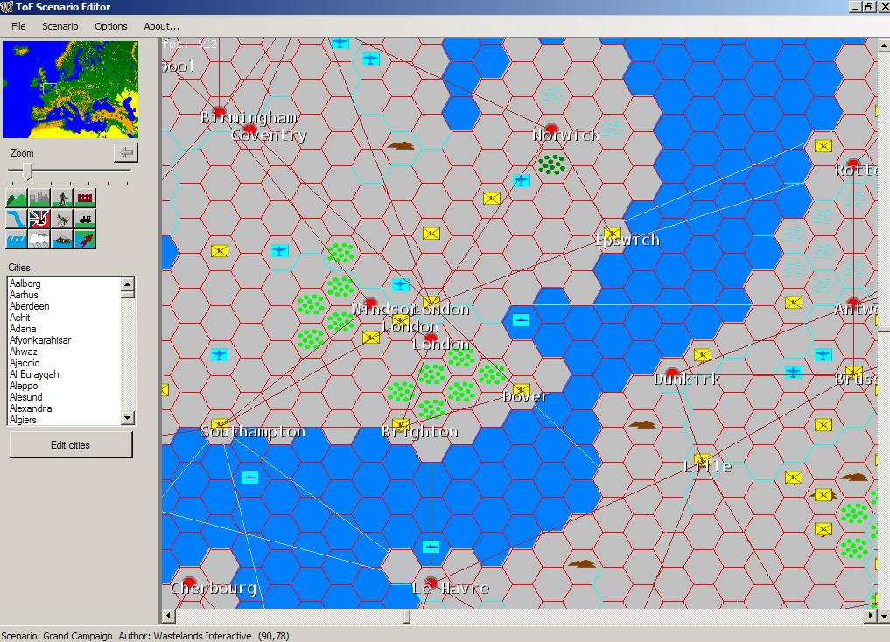
Task: Click the map horizontal scrollbar left arrow
Action: [169, 615]
